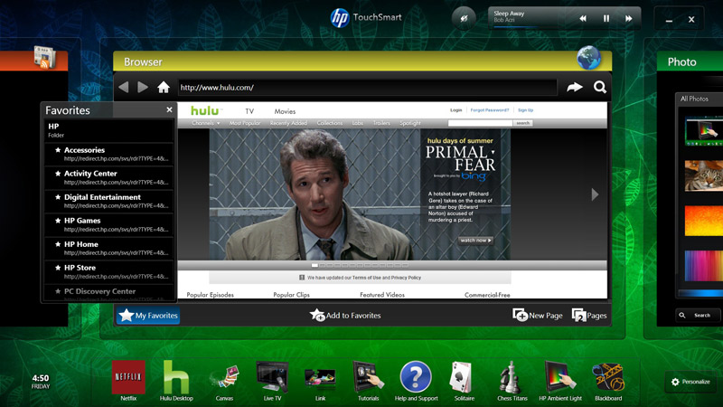Go back in the Browser

tap(123, 87)
